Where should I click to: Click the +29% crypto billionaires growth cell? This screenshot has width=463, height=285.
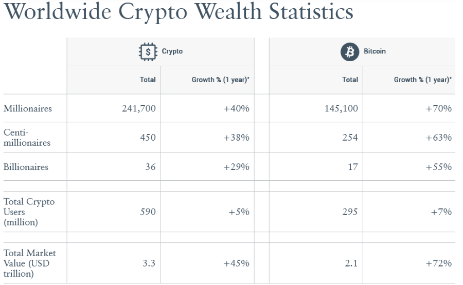point(236,167)
